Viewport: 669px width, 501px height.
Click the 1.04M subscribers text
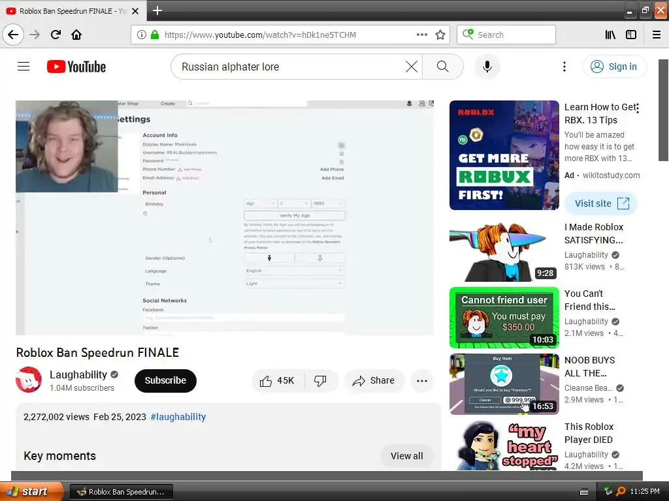point(82,387)
